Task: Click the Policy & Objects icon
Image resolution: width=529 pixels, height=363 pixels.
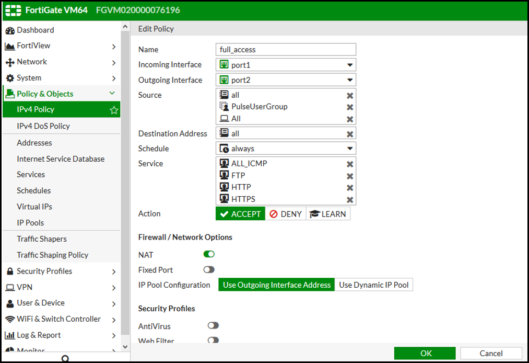Action: tap(10, 94)
